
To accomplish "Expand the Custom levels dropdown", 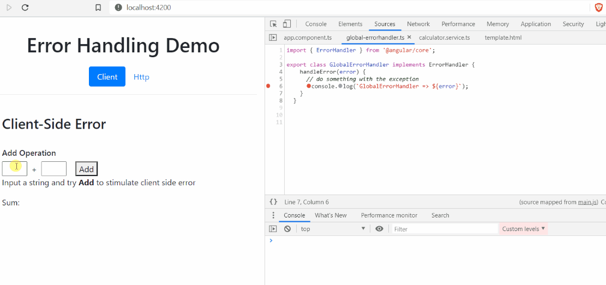I will pyautogui.click(x=524, y=229).
